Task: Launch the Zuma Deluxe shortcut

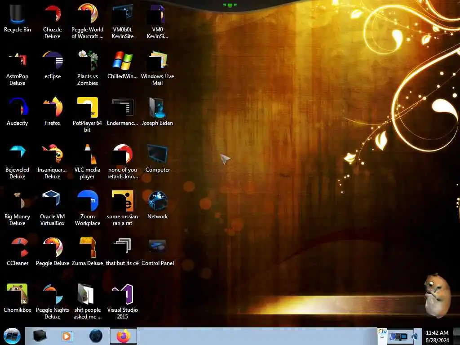Action: [88, 252]
